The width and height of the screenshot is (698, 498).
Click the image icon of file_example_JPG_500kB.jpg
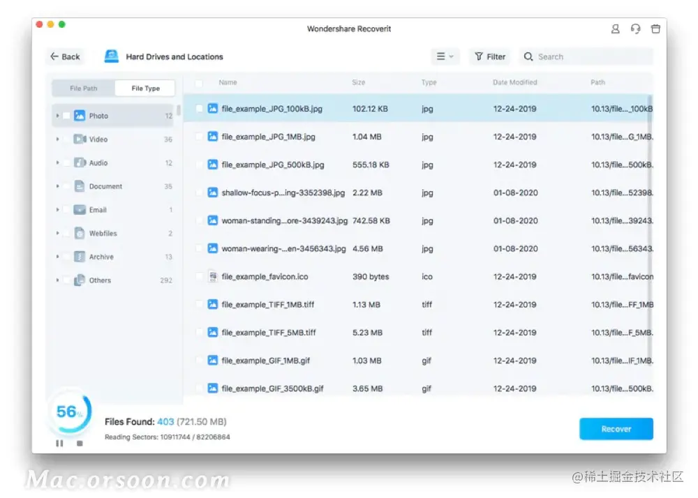pos(213,165)
